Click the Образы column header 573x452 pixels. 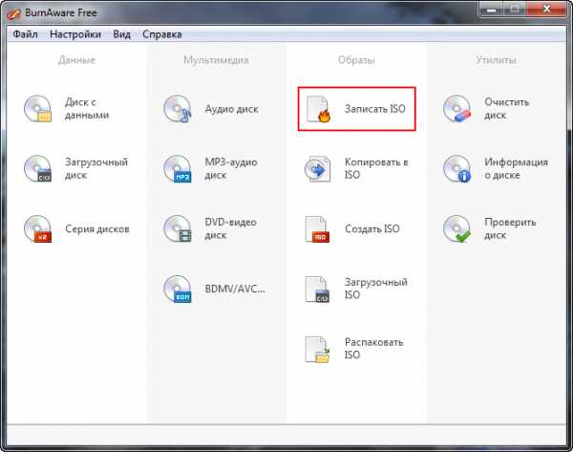[x=356, y=60]
